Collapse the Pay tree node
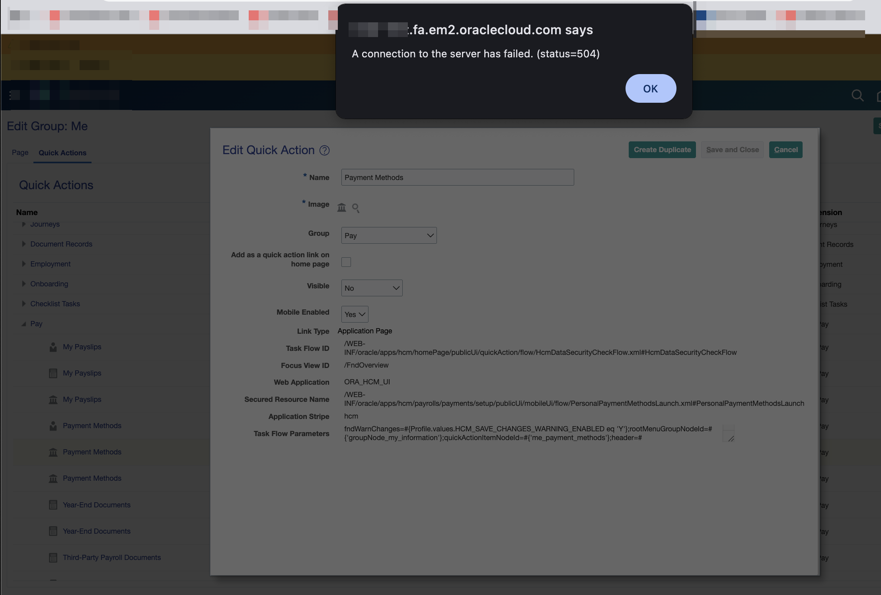 point(23,324)
